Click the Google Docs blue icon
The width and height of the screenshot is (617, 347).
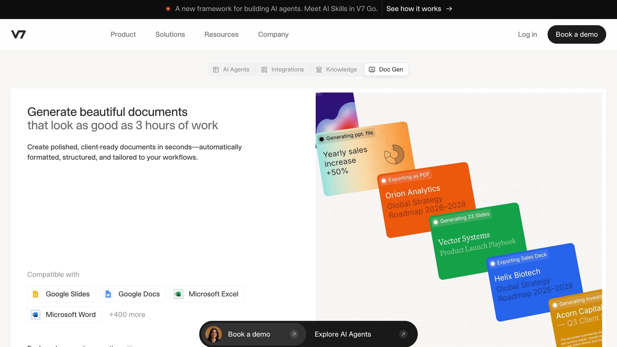[108, 294]
